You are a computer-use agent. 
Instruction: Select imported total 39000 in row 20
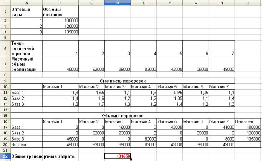pyautogui.click(x=118, y=144)
